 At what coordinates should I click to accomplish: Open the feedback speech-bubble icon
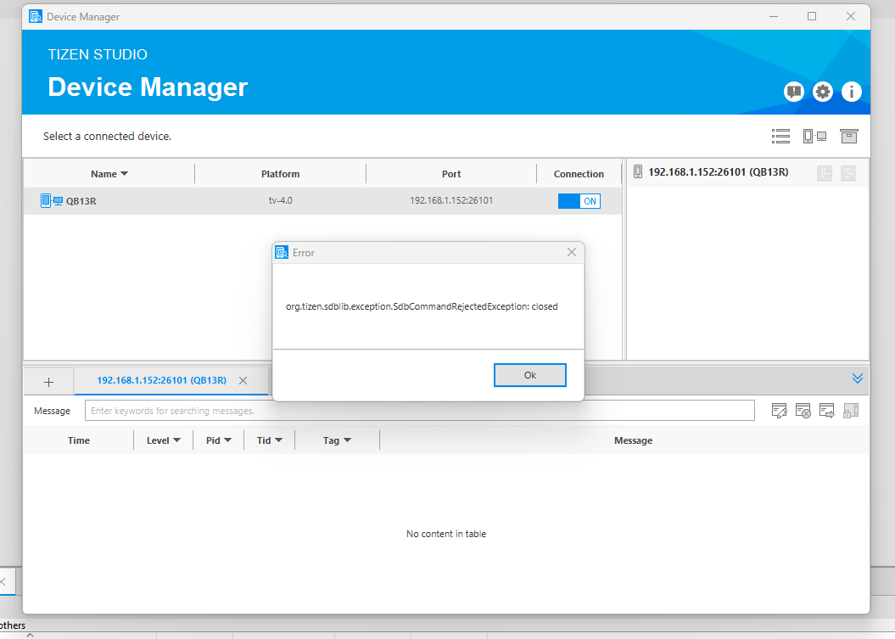793,92
